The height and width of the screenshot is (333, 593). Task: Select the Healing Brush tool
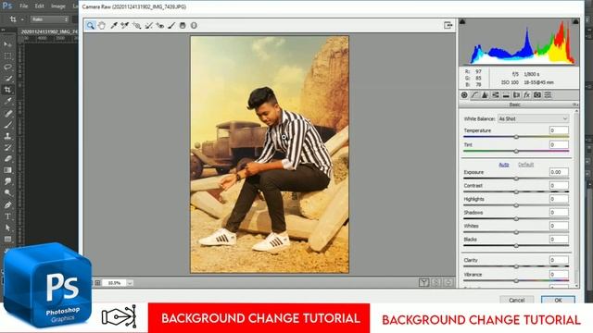7,113
